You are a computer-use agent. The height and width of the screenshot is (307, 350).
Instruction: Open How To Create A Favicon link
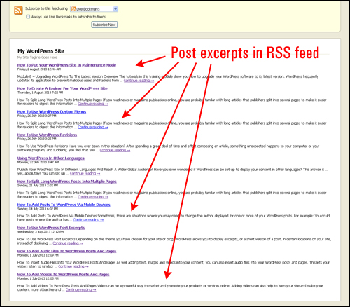tap(62, 88)
